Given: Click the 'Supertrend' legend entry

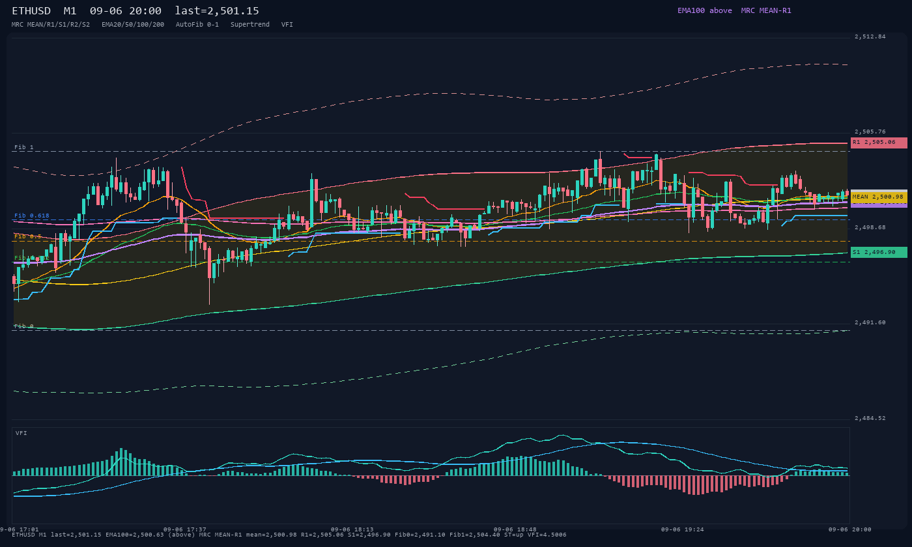Looking at the screenshot, I should coord(250,24).
